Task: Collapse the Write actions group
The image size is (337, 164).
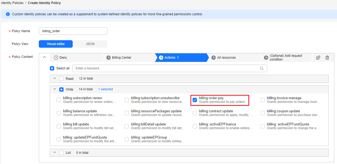Action: pyautogui.click(x=55, y=89)
